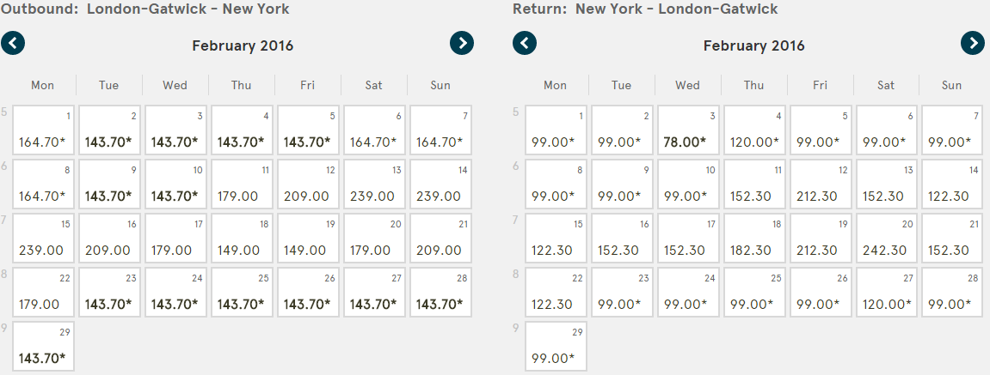Pick outbound February 14 fare 239.00
This screenshot has height=375, width=990.
(x=440, y=184)
